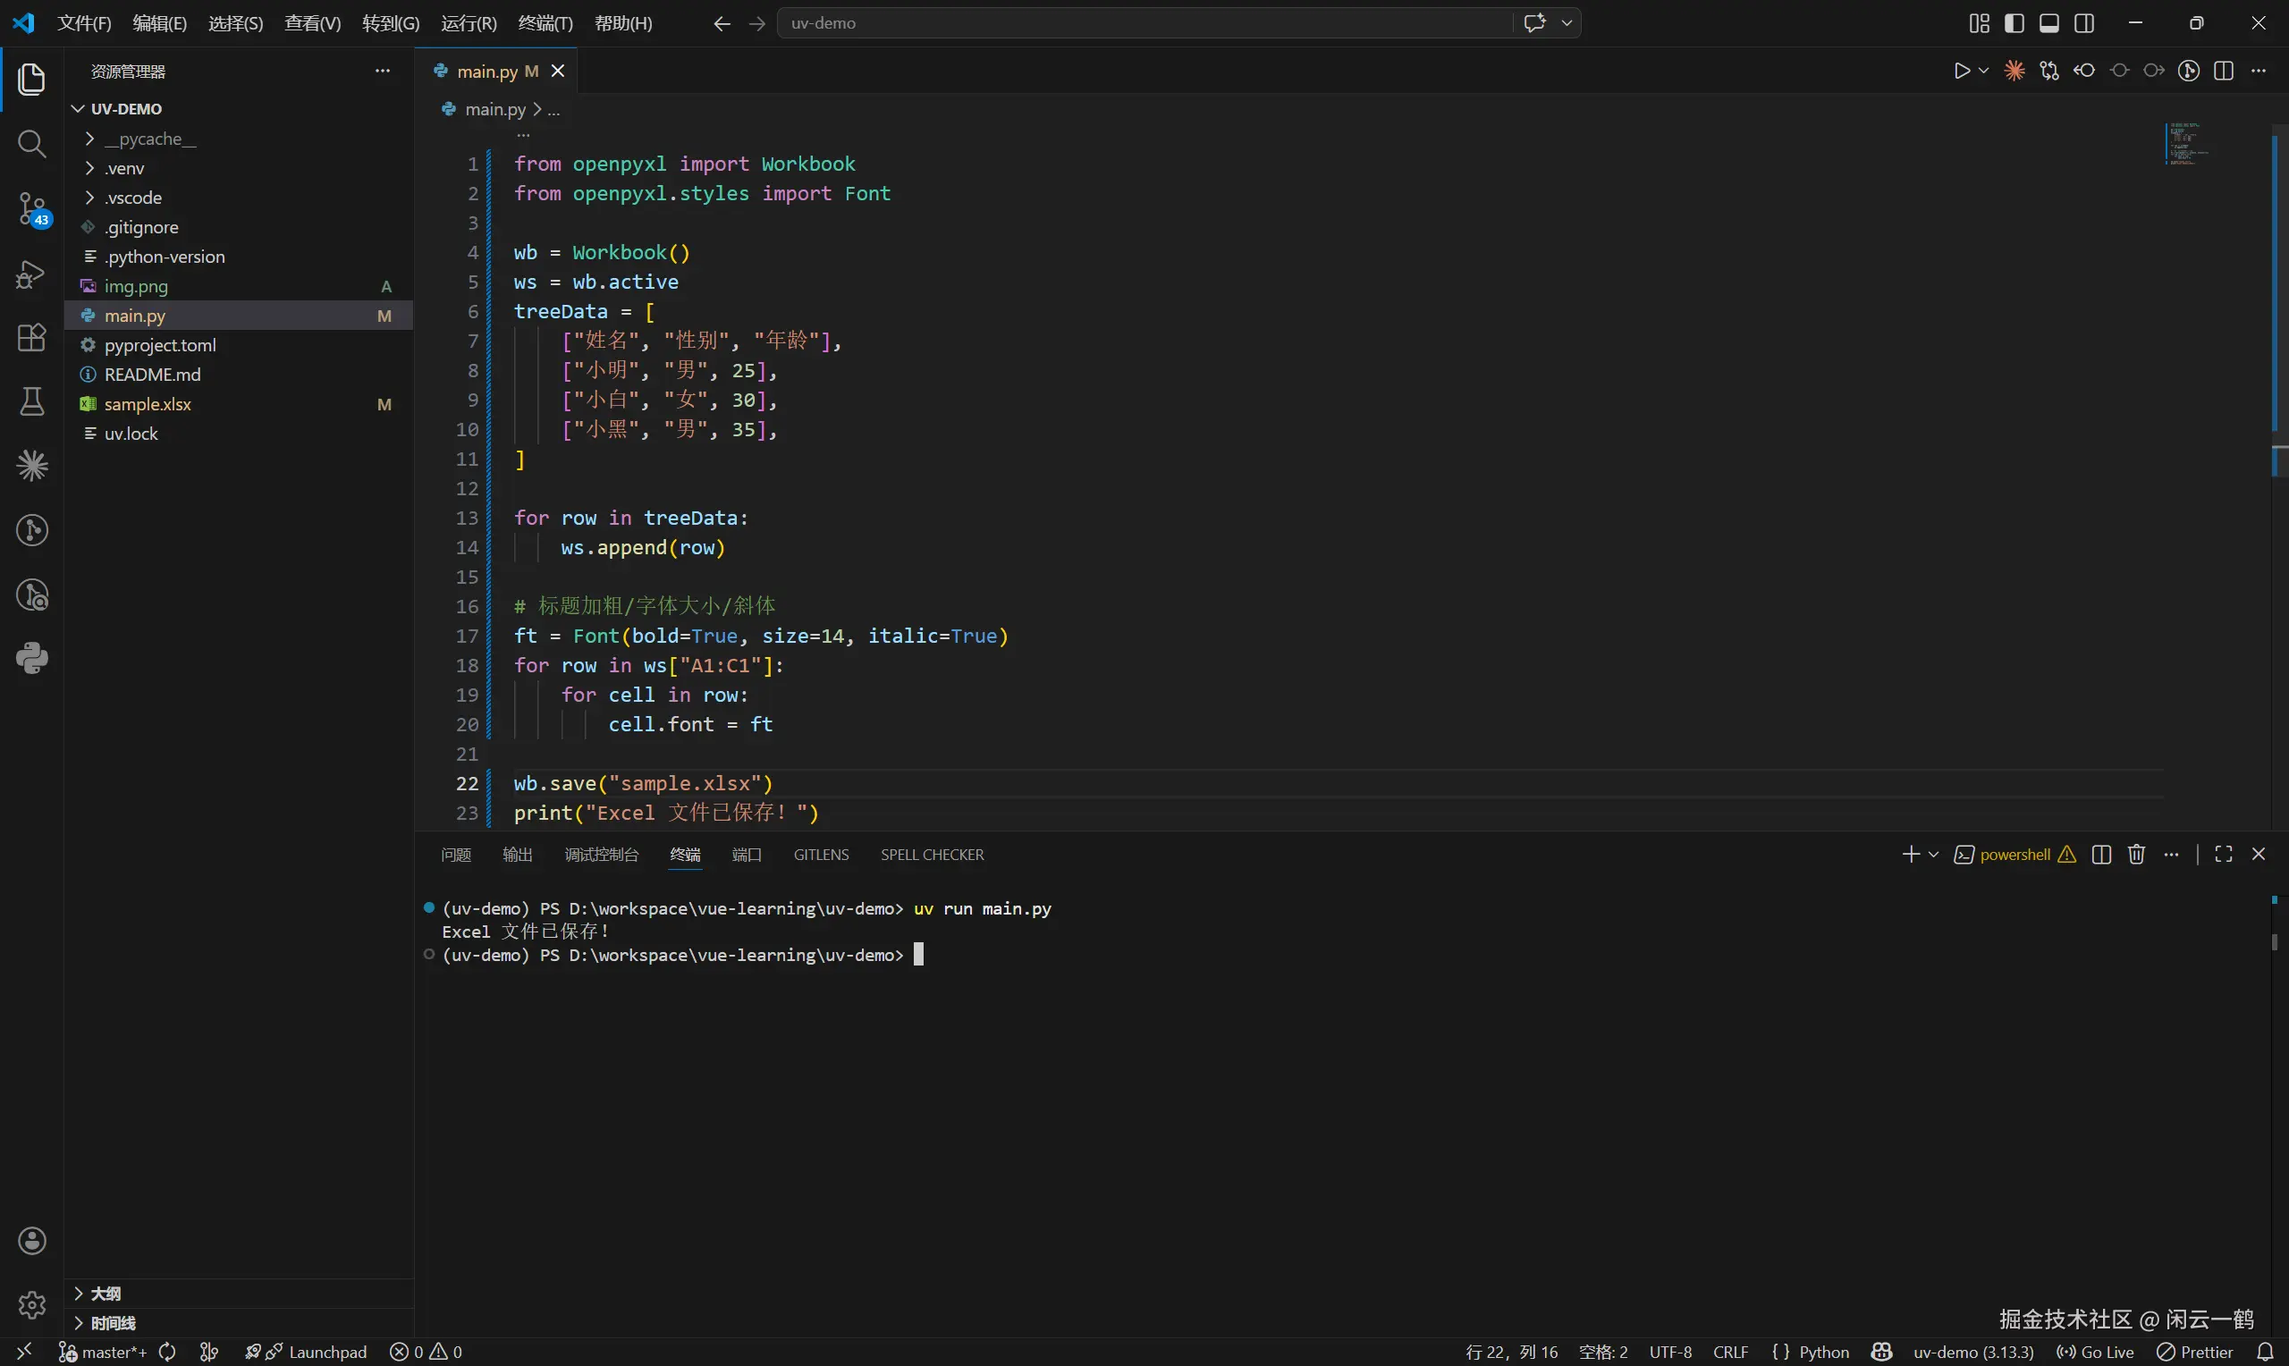Run the Python file with play button
Image resolution: width=2289 pixels, height=1366 pixels.
pos(1961,71)
